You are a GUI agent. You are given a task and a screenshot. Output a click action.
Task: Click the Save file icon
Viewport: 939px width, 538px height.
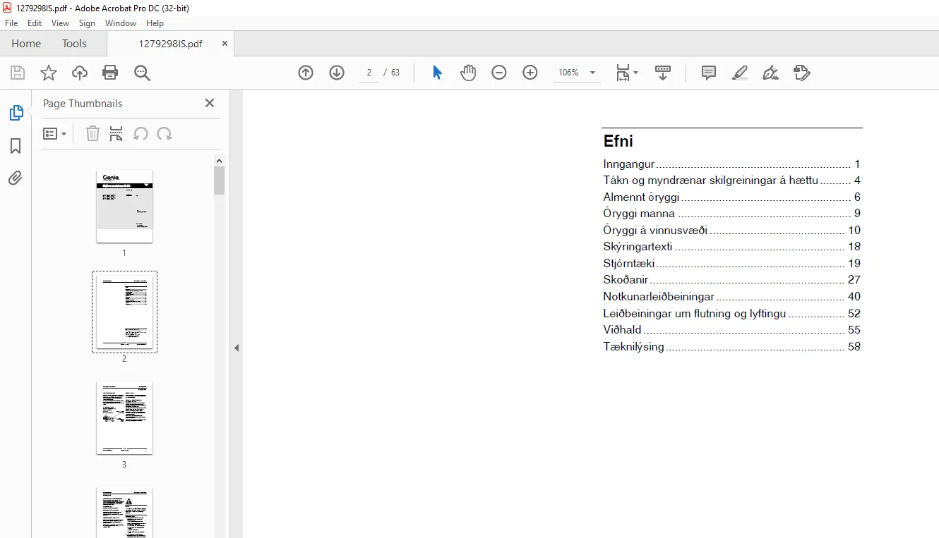point(18,73)
